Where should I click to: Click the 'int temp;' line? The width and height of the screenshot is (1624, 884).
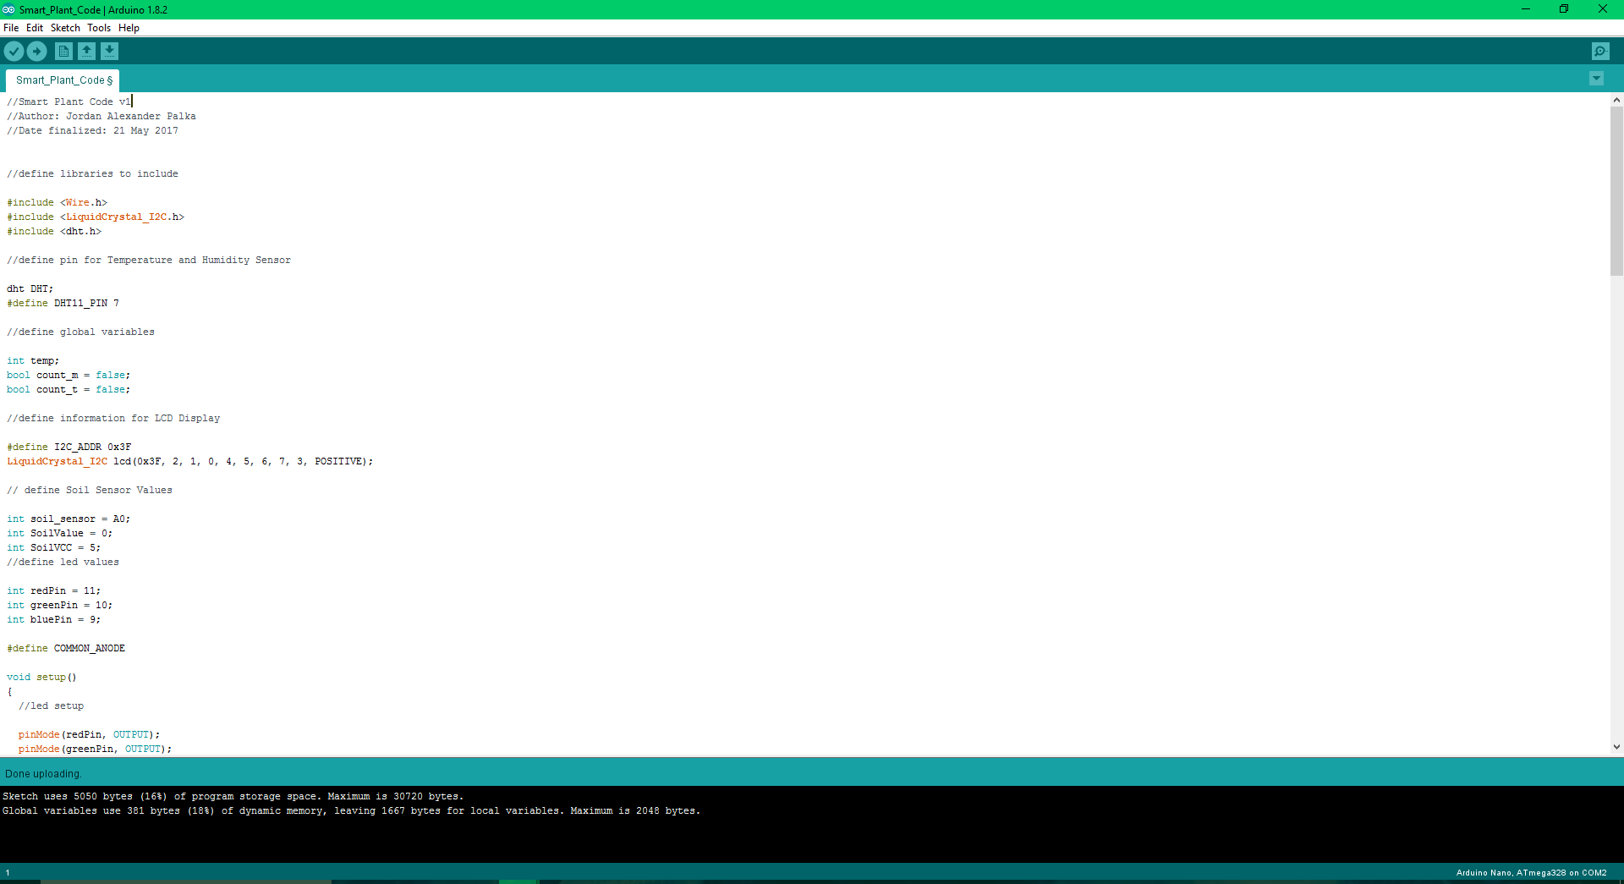(33, 360)
